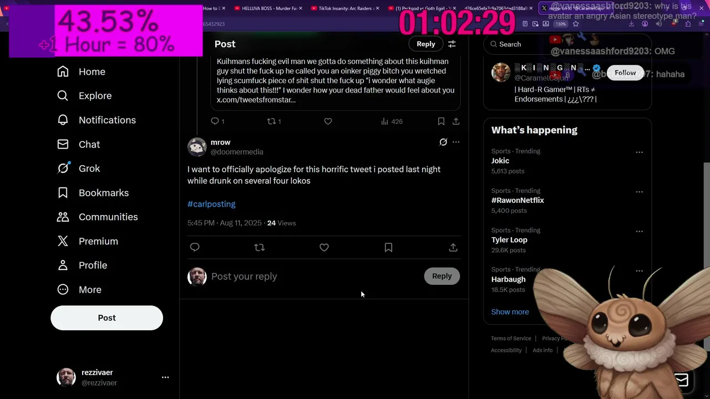Open Premium from sidebar
This screenshot has height=399, width=710.
88,241
